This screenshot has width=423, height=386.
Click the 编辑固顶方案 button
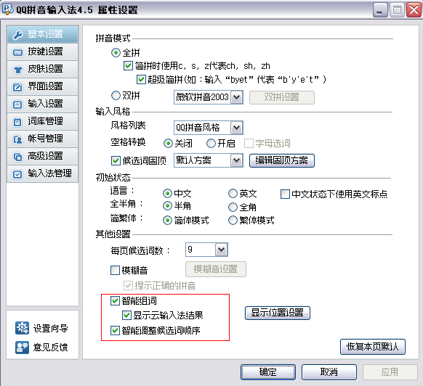pyautogui.click(x=282, y=160)
